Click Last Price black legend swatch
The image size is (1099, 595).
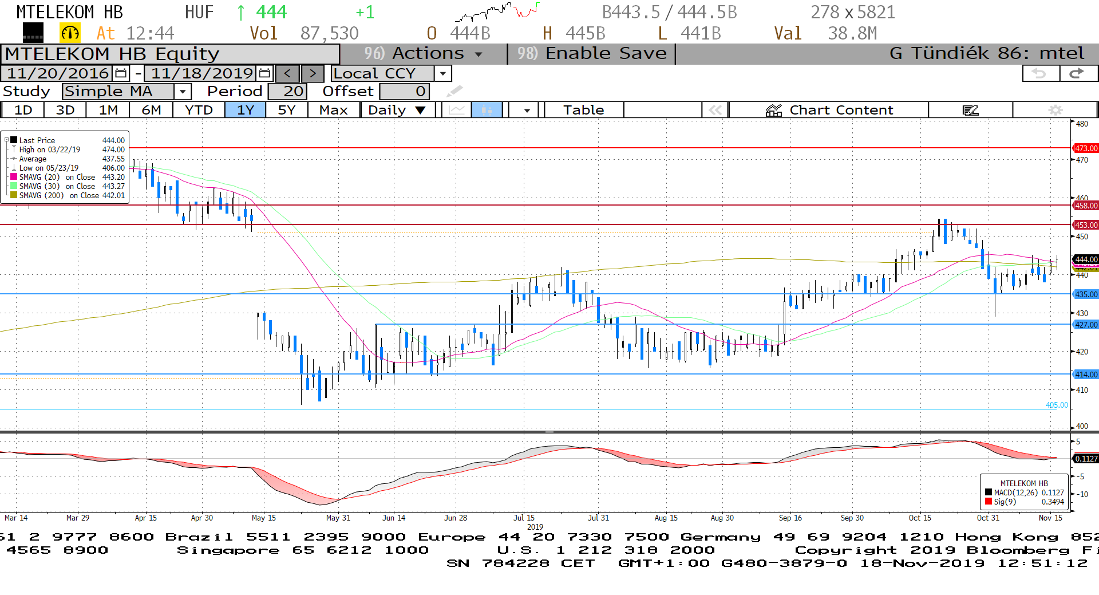[14, 140]
